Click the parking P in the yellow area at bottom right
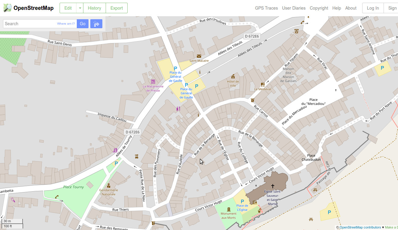Screen dimensions: 398x230 tap(329, 212)
